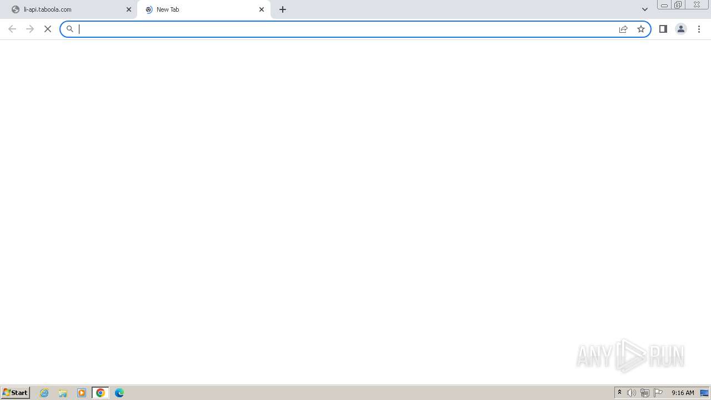Open the volume control tray icon

pos(632,393)
